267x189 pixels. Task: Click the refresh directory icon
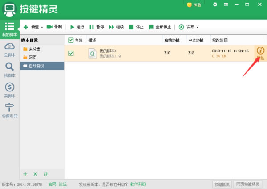[46, 174]
